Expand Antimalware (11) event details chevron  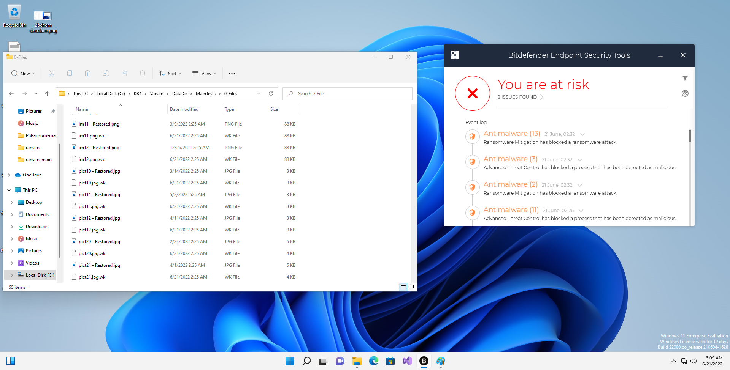tap(581, 211)
